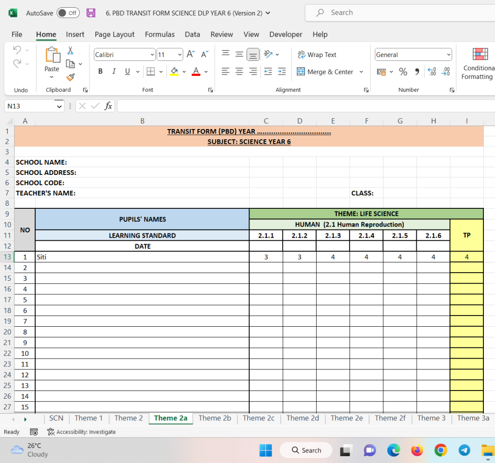The image size is (495, 463).
Task: Open the Formulas ribbon tab
Action: (x=160, y=34)
